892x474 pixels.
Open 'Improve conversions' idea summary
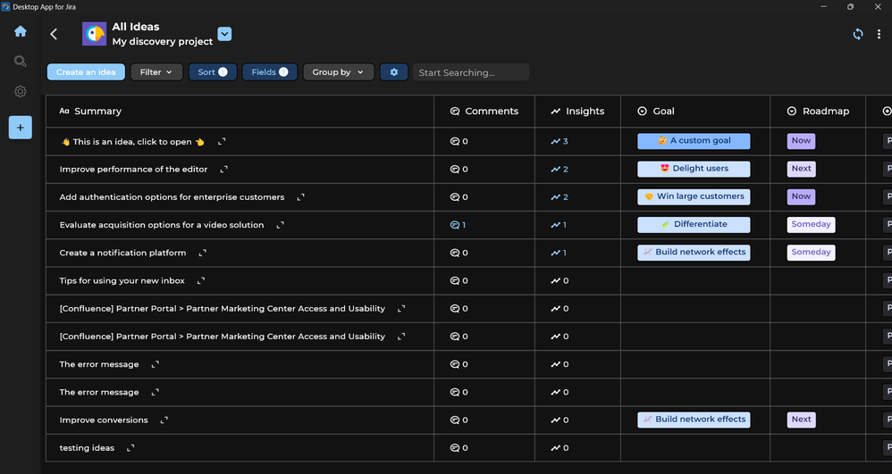click(x=104, y=420)
